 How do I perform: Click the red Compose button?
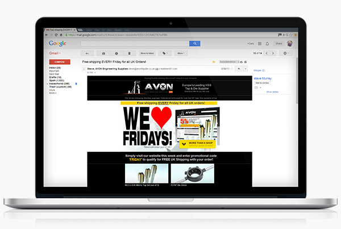click(60, 62)
